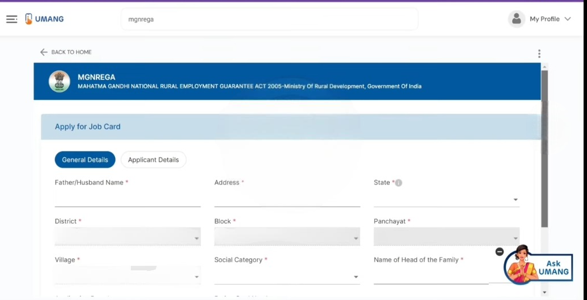The image size is (587, 300).
Task: Open the Panchayat dropdown
Action: (x=446, y=237)
